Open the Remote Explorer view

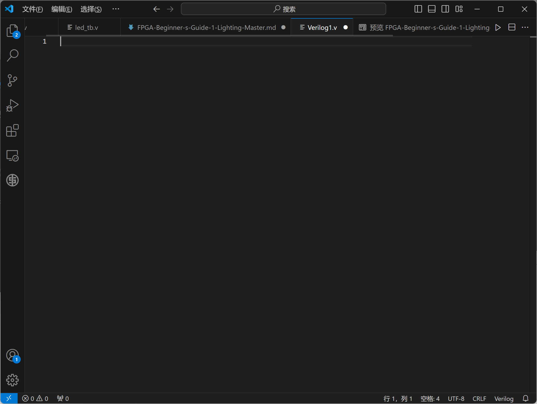coord(12,156)
